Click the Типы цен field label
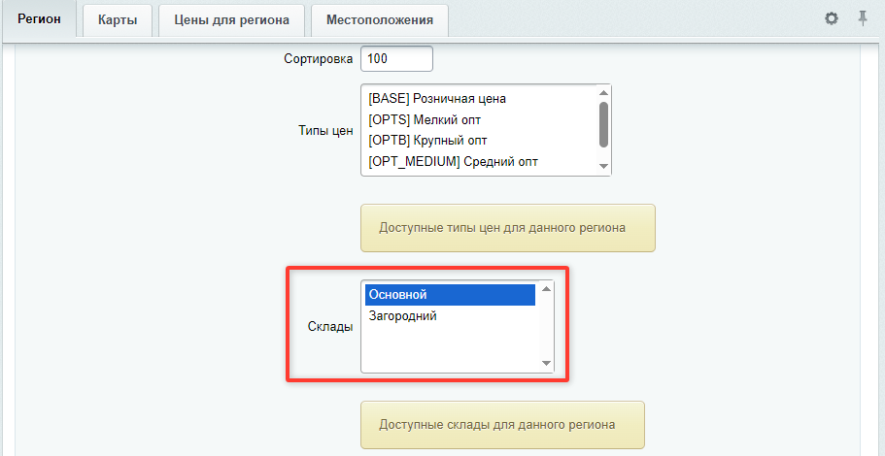Viewport: 885px width, 456px height. click(x=325, y=131)
